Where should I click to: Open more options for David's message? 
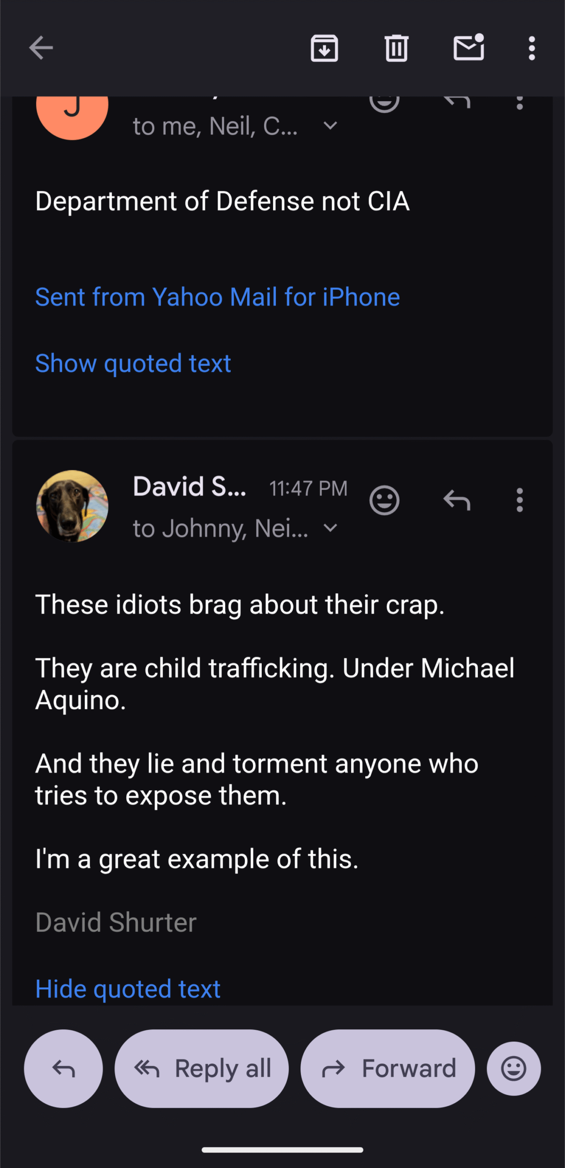(519, 501)
